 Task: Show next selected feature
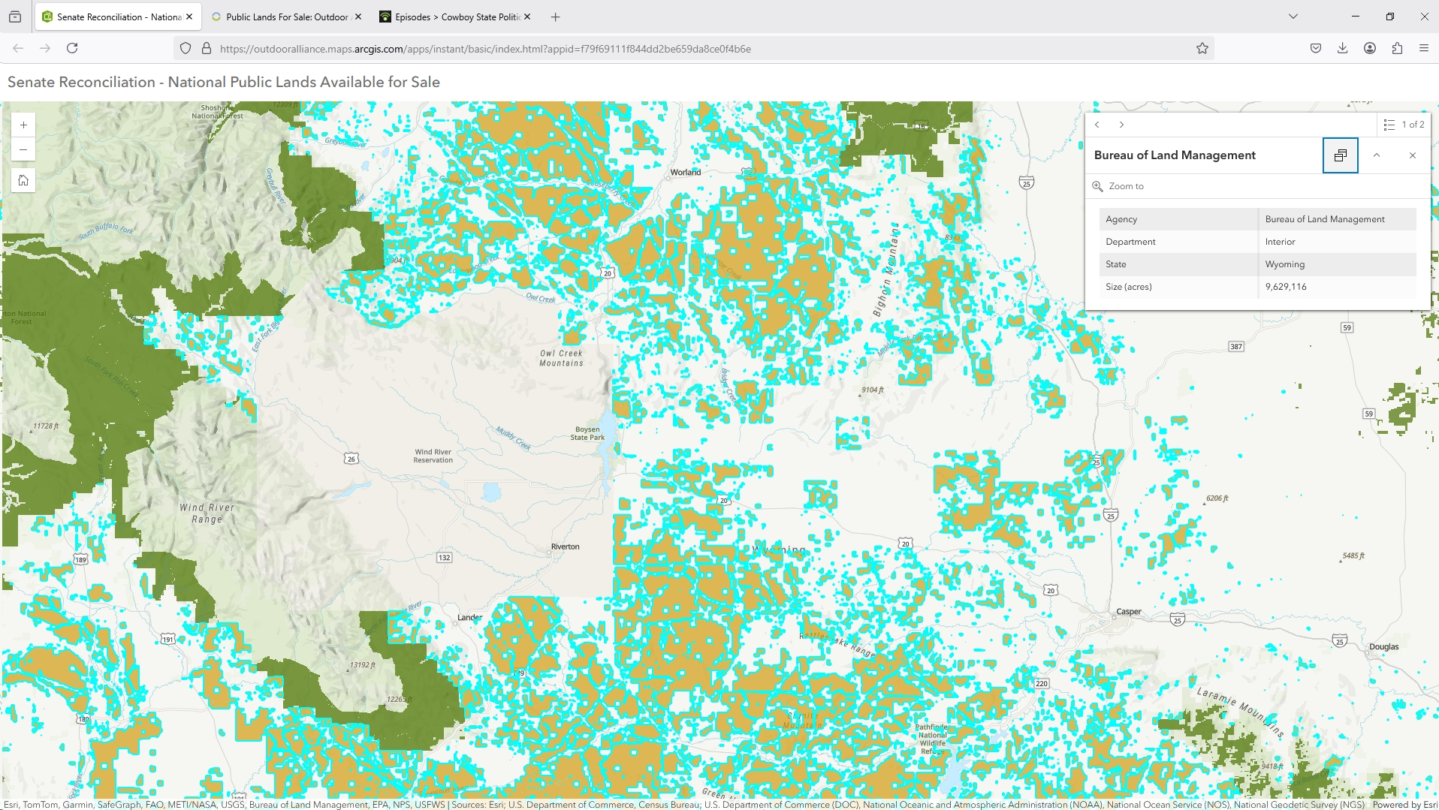pyautogui.click(x=1121, y=125)
